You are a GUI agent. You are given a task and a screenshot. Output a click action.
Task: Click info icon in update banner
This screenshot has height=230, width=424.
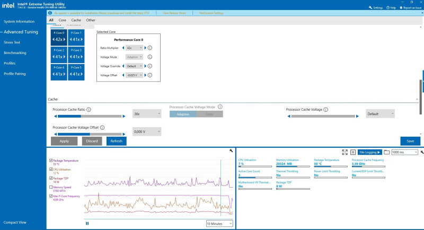tap(50, 13)
